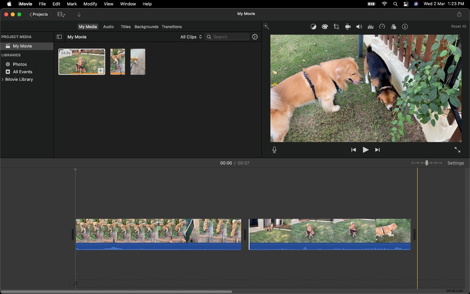The width and height of the screenshot is (470, 294).
Task: Select the video Stabilization icon
Action: tap(348, 27)
